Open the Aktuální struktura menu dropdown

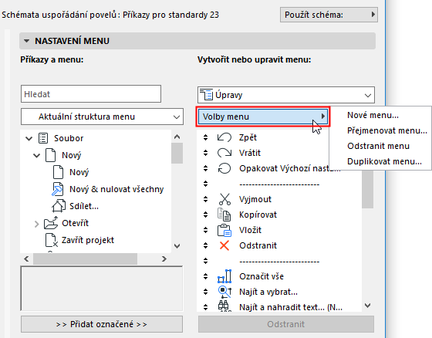coord(102,117)
